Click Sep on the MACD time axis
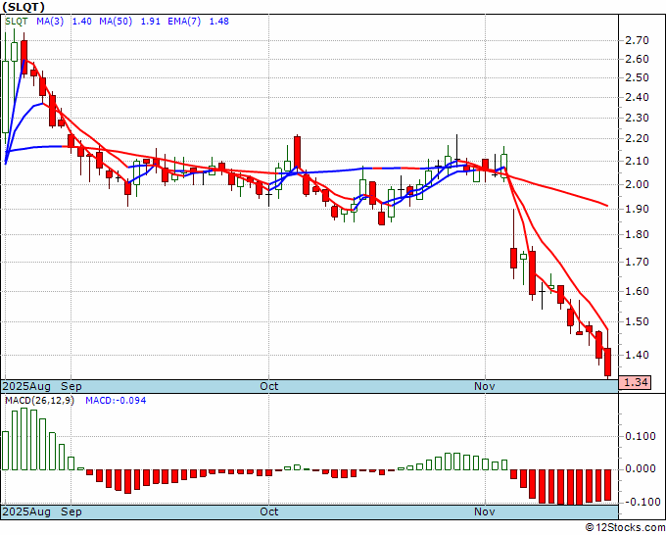The image size is (666, 535). coord(71,511)
